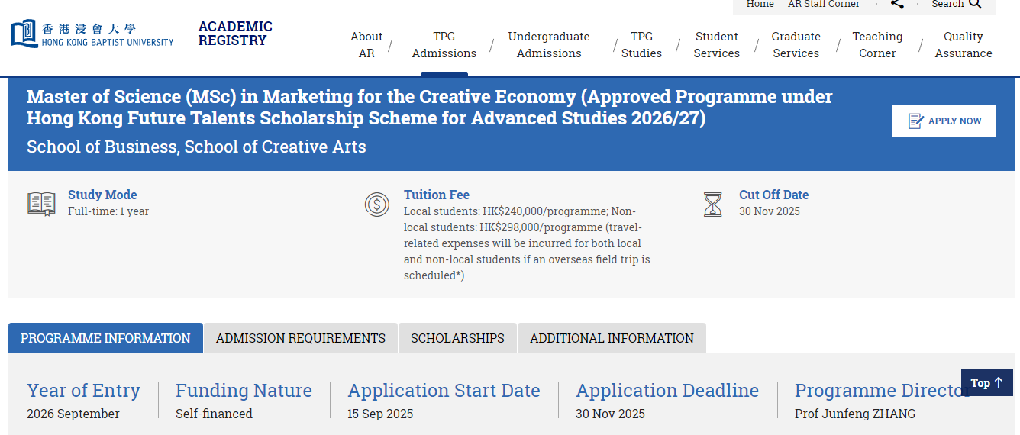Click the 'Year of Entry' heading
Image resolution: width=1020 pixels, height=435 pixels.
83,391
